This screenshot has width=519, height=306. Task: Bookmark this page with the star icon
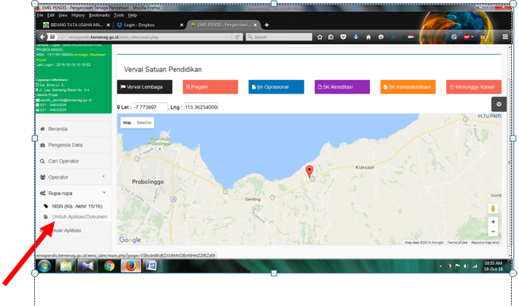pyautogui.click(x=320, y=37)
